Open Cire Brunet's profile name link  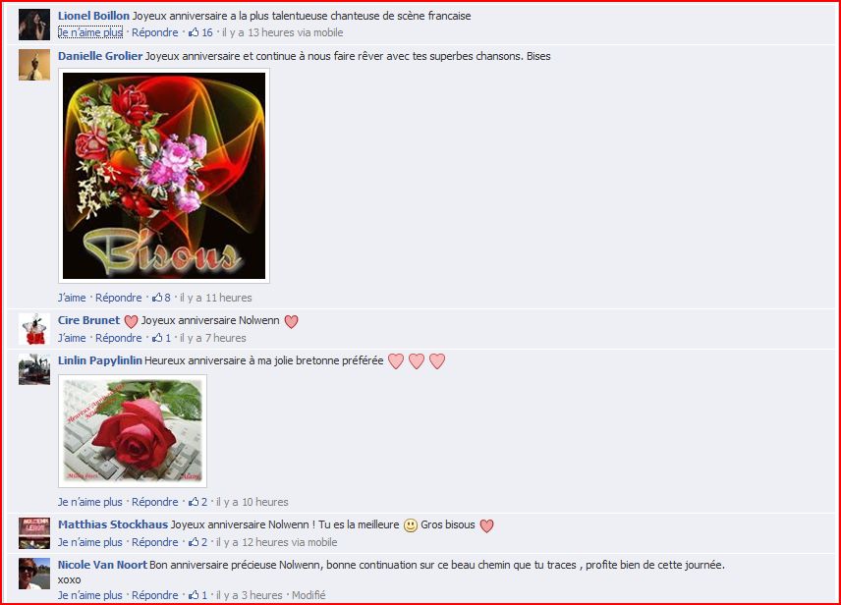click(88, 319)
